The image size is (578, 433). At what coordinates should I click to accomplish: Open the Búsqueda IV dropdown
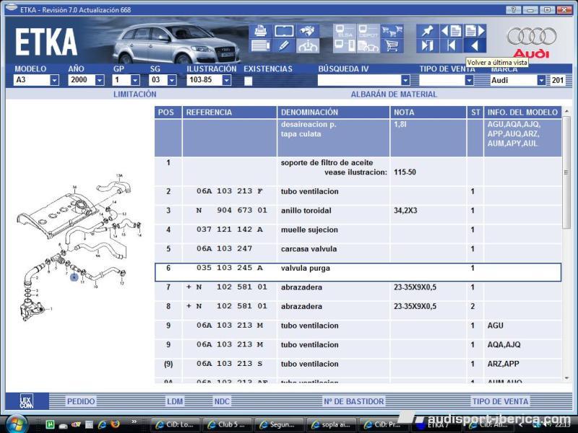[x=405, y=80]
